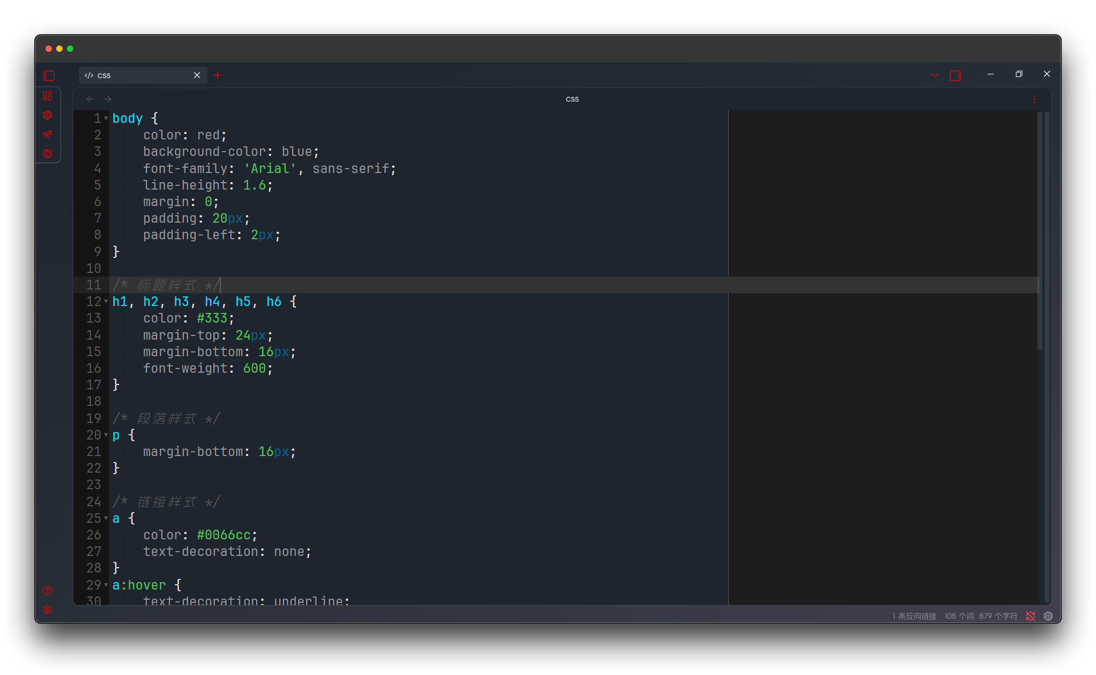Collapse the h1–h6 rule fold arrow

[106, 302]
